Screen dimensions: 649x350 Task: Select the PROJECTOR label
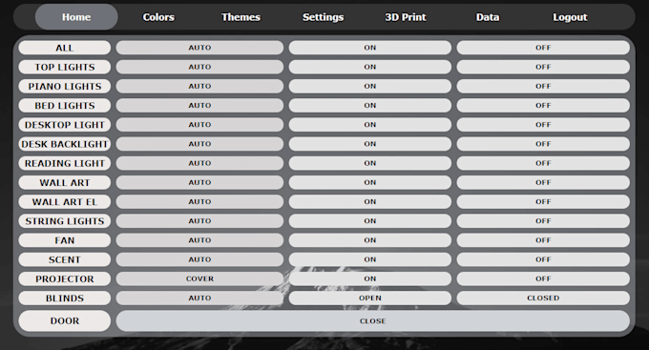[x=65, y=278]
